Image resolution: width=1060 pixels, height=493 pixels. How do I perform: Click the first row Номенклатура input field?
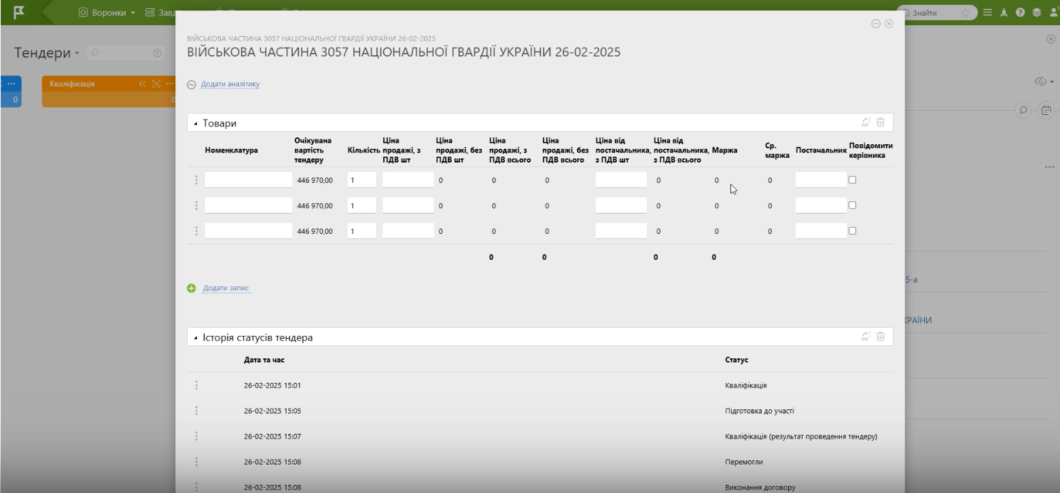248,180
